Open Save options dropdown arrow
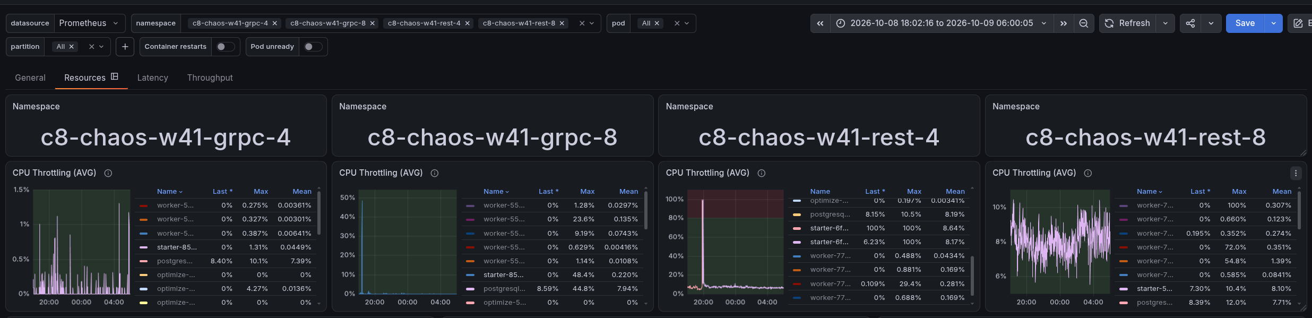The height and width of the screenshot is (318, 1312). (1273, 23)
